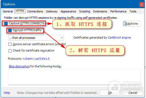Screen dimensions: 146x98
Task: Open the Performance tab
Action: coord(118,11)
